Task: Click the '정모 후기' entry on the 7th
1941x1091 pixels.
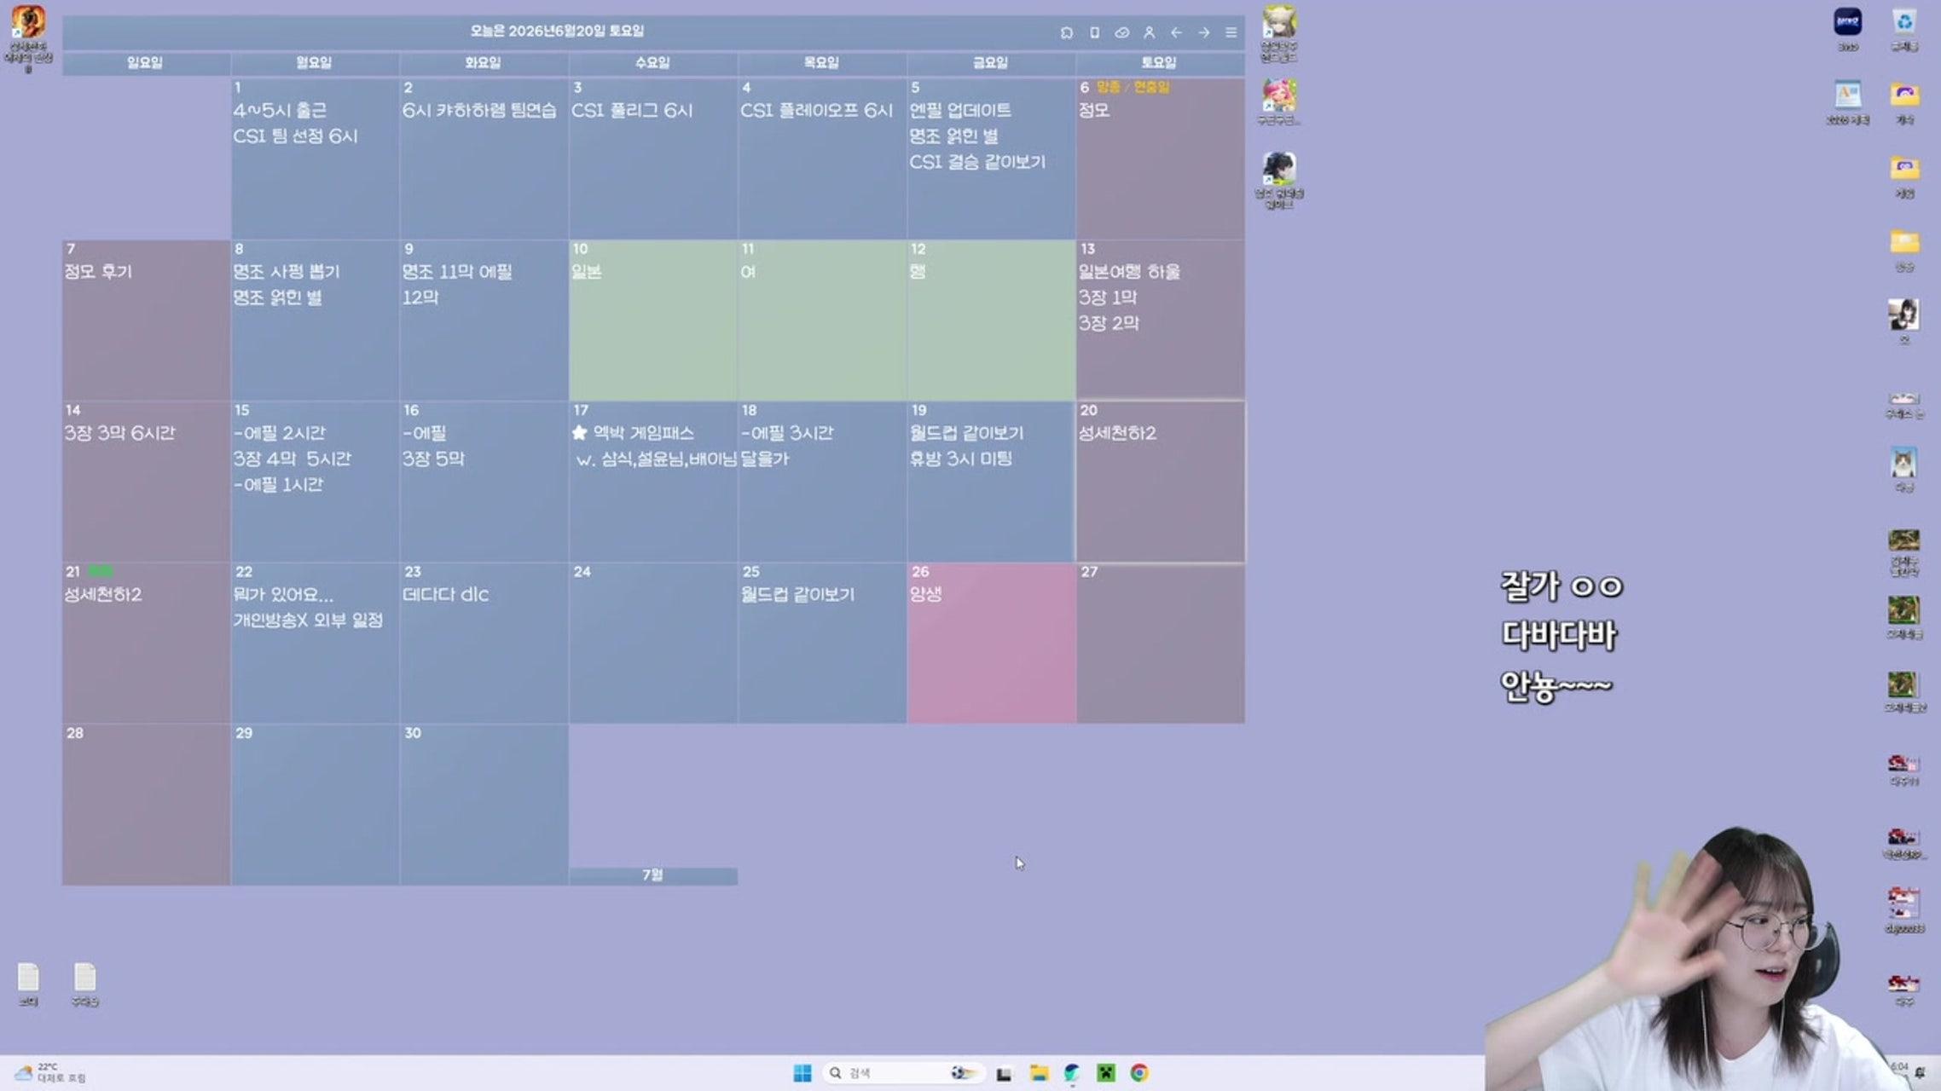Action: pyautogui.click(x=98, y=271)
